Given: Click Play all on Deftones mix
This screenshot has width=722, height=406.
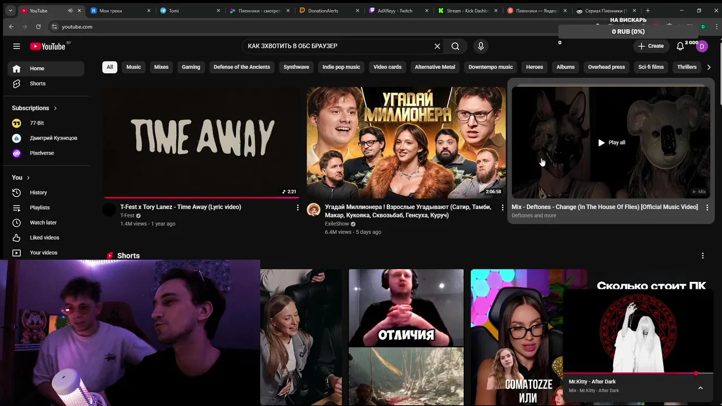Looking at the screenshot, I should (611, 143).
